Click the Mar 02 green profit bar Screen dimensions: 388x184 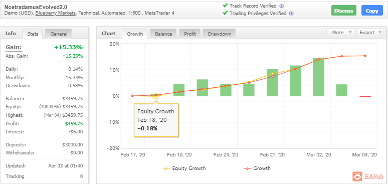pos(318,77)
